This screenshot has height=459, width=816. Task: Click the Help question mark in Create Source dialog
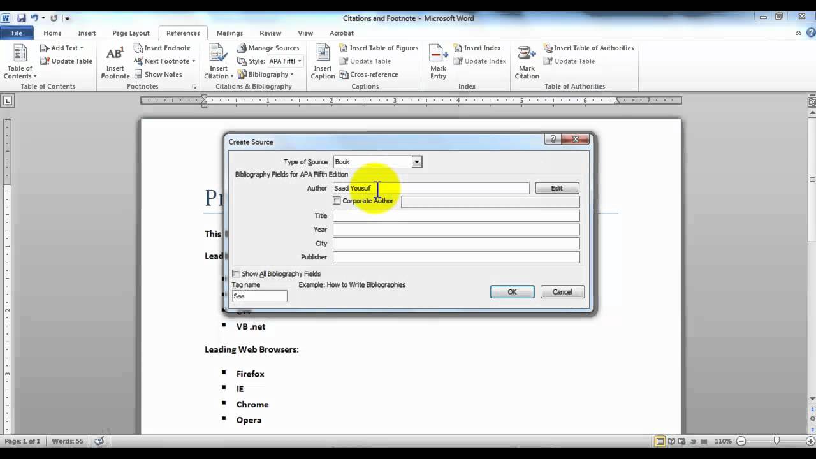click(553, 139)
